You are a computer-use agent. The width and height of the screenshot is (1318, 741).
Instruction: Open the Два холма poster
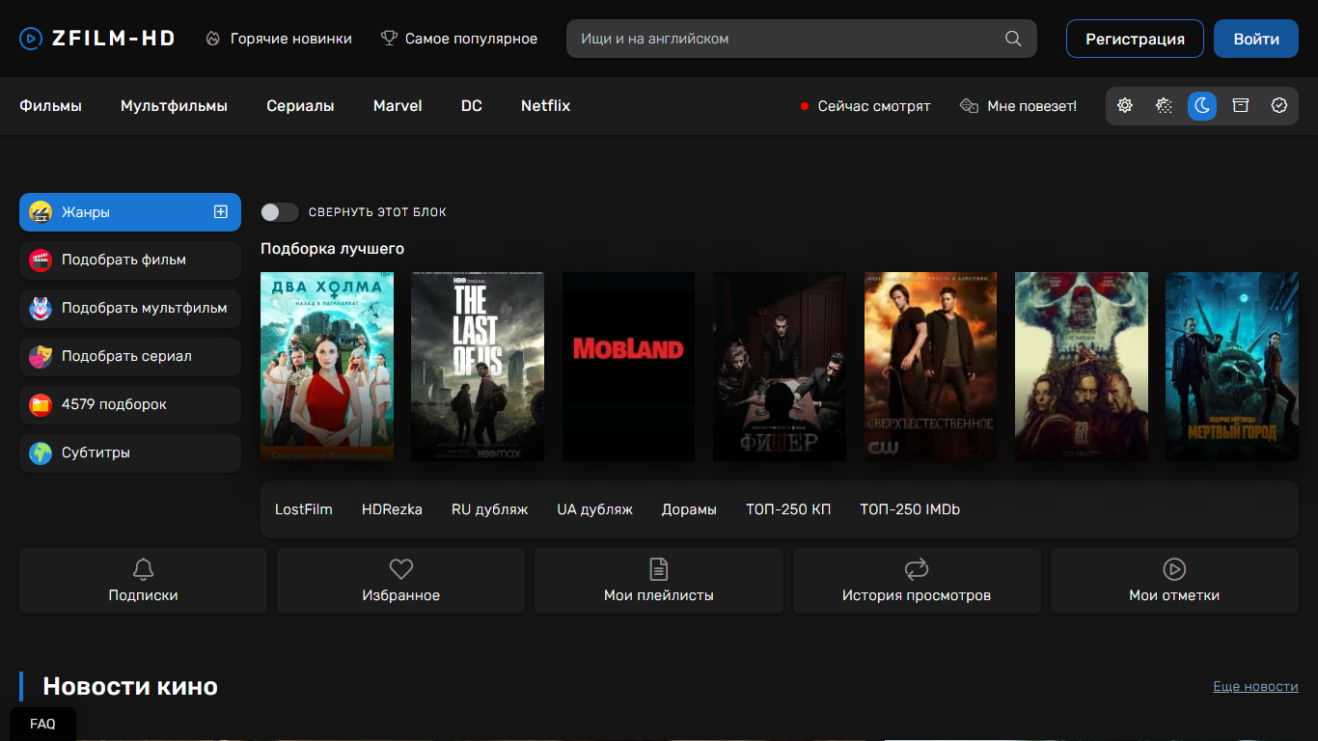[327, 367]
